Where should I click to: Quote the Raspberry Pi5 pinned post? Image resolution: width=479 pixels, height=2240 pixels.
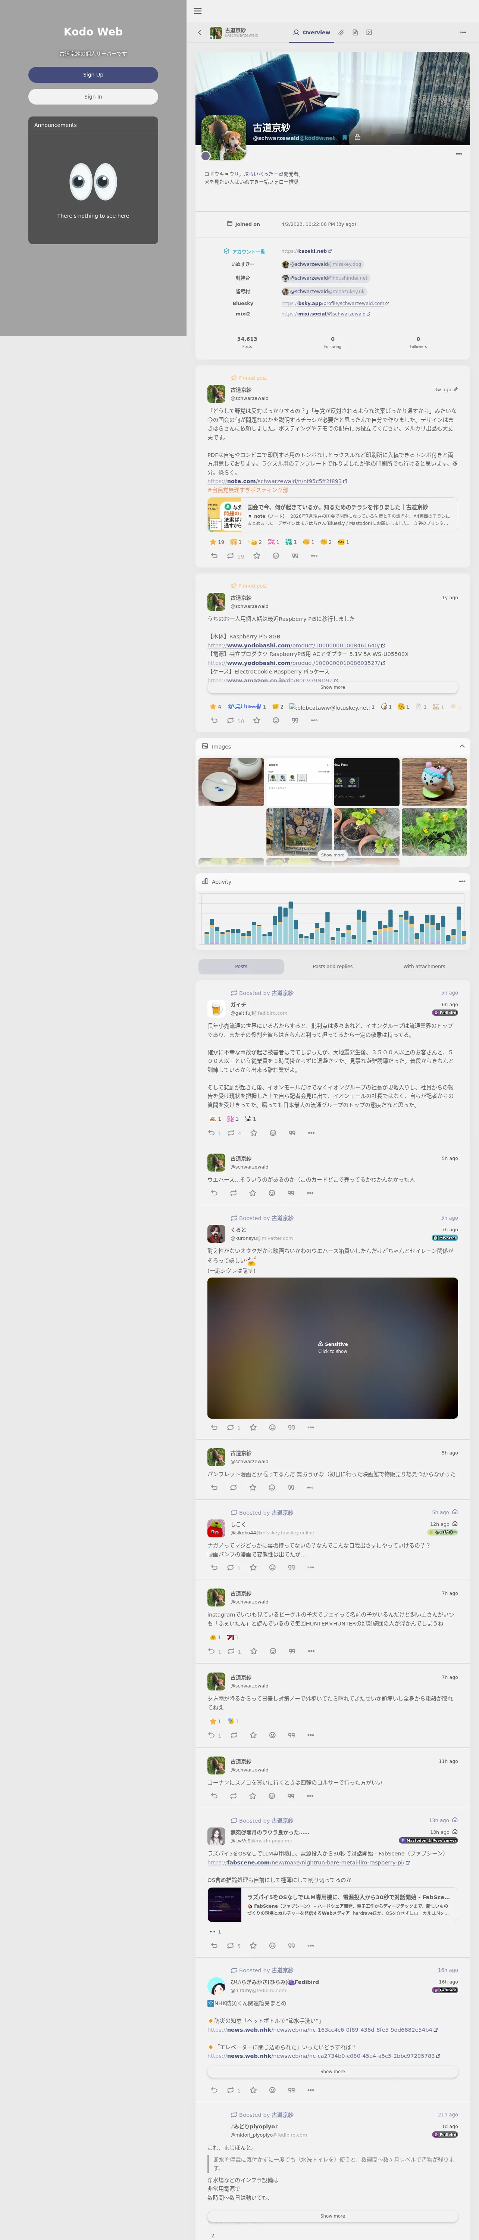295,720
